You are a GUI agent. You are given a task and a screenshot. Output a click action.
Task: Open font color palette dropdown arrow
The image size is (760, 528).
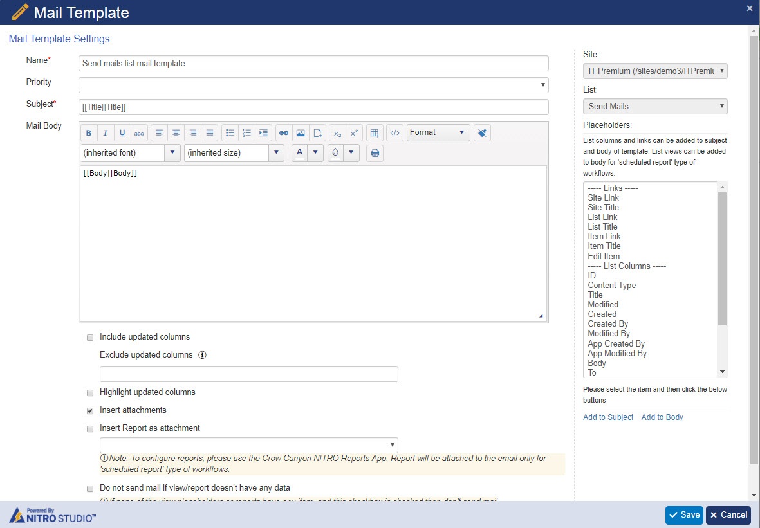315,153
